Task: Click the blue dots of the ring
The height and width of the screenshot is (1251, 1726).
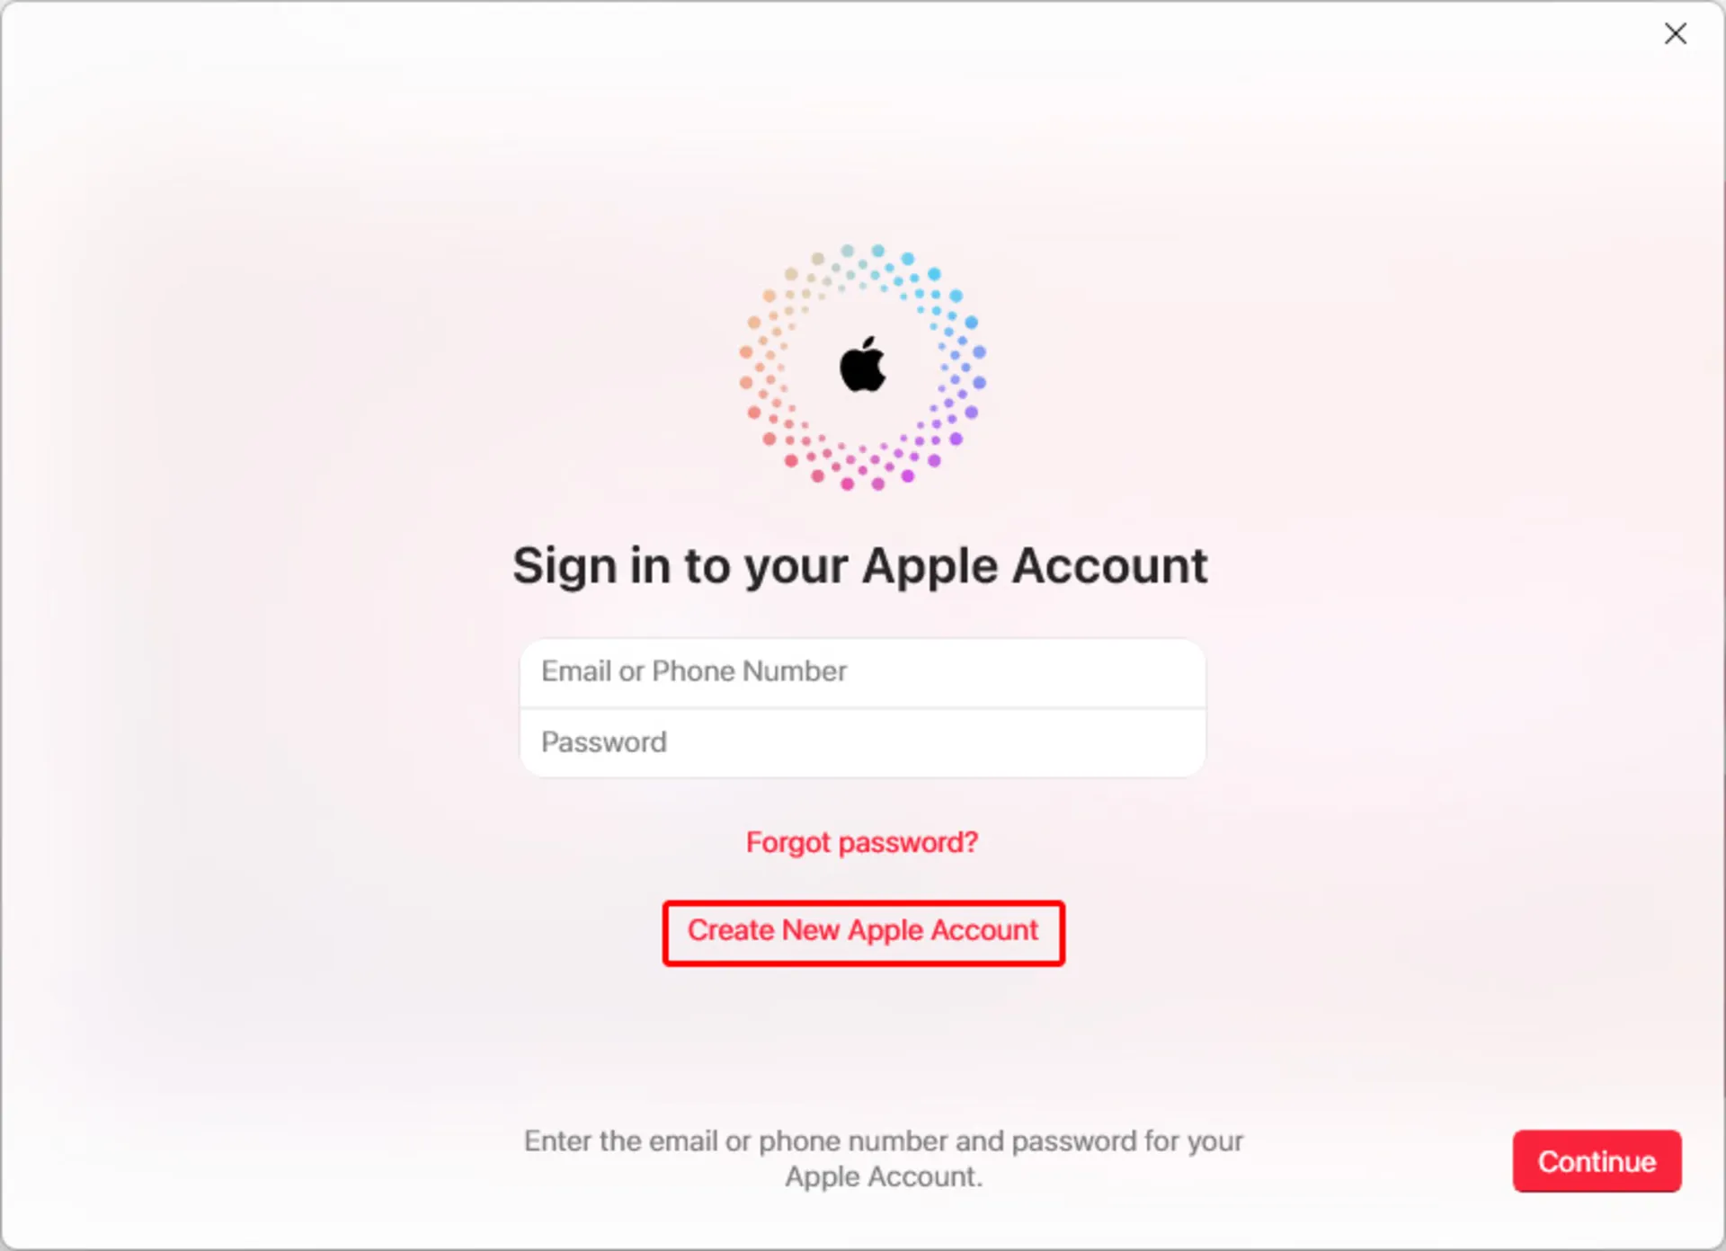Action: (944, 306)
